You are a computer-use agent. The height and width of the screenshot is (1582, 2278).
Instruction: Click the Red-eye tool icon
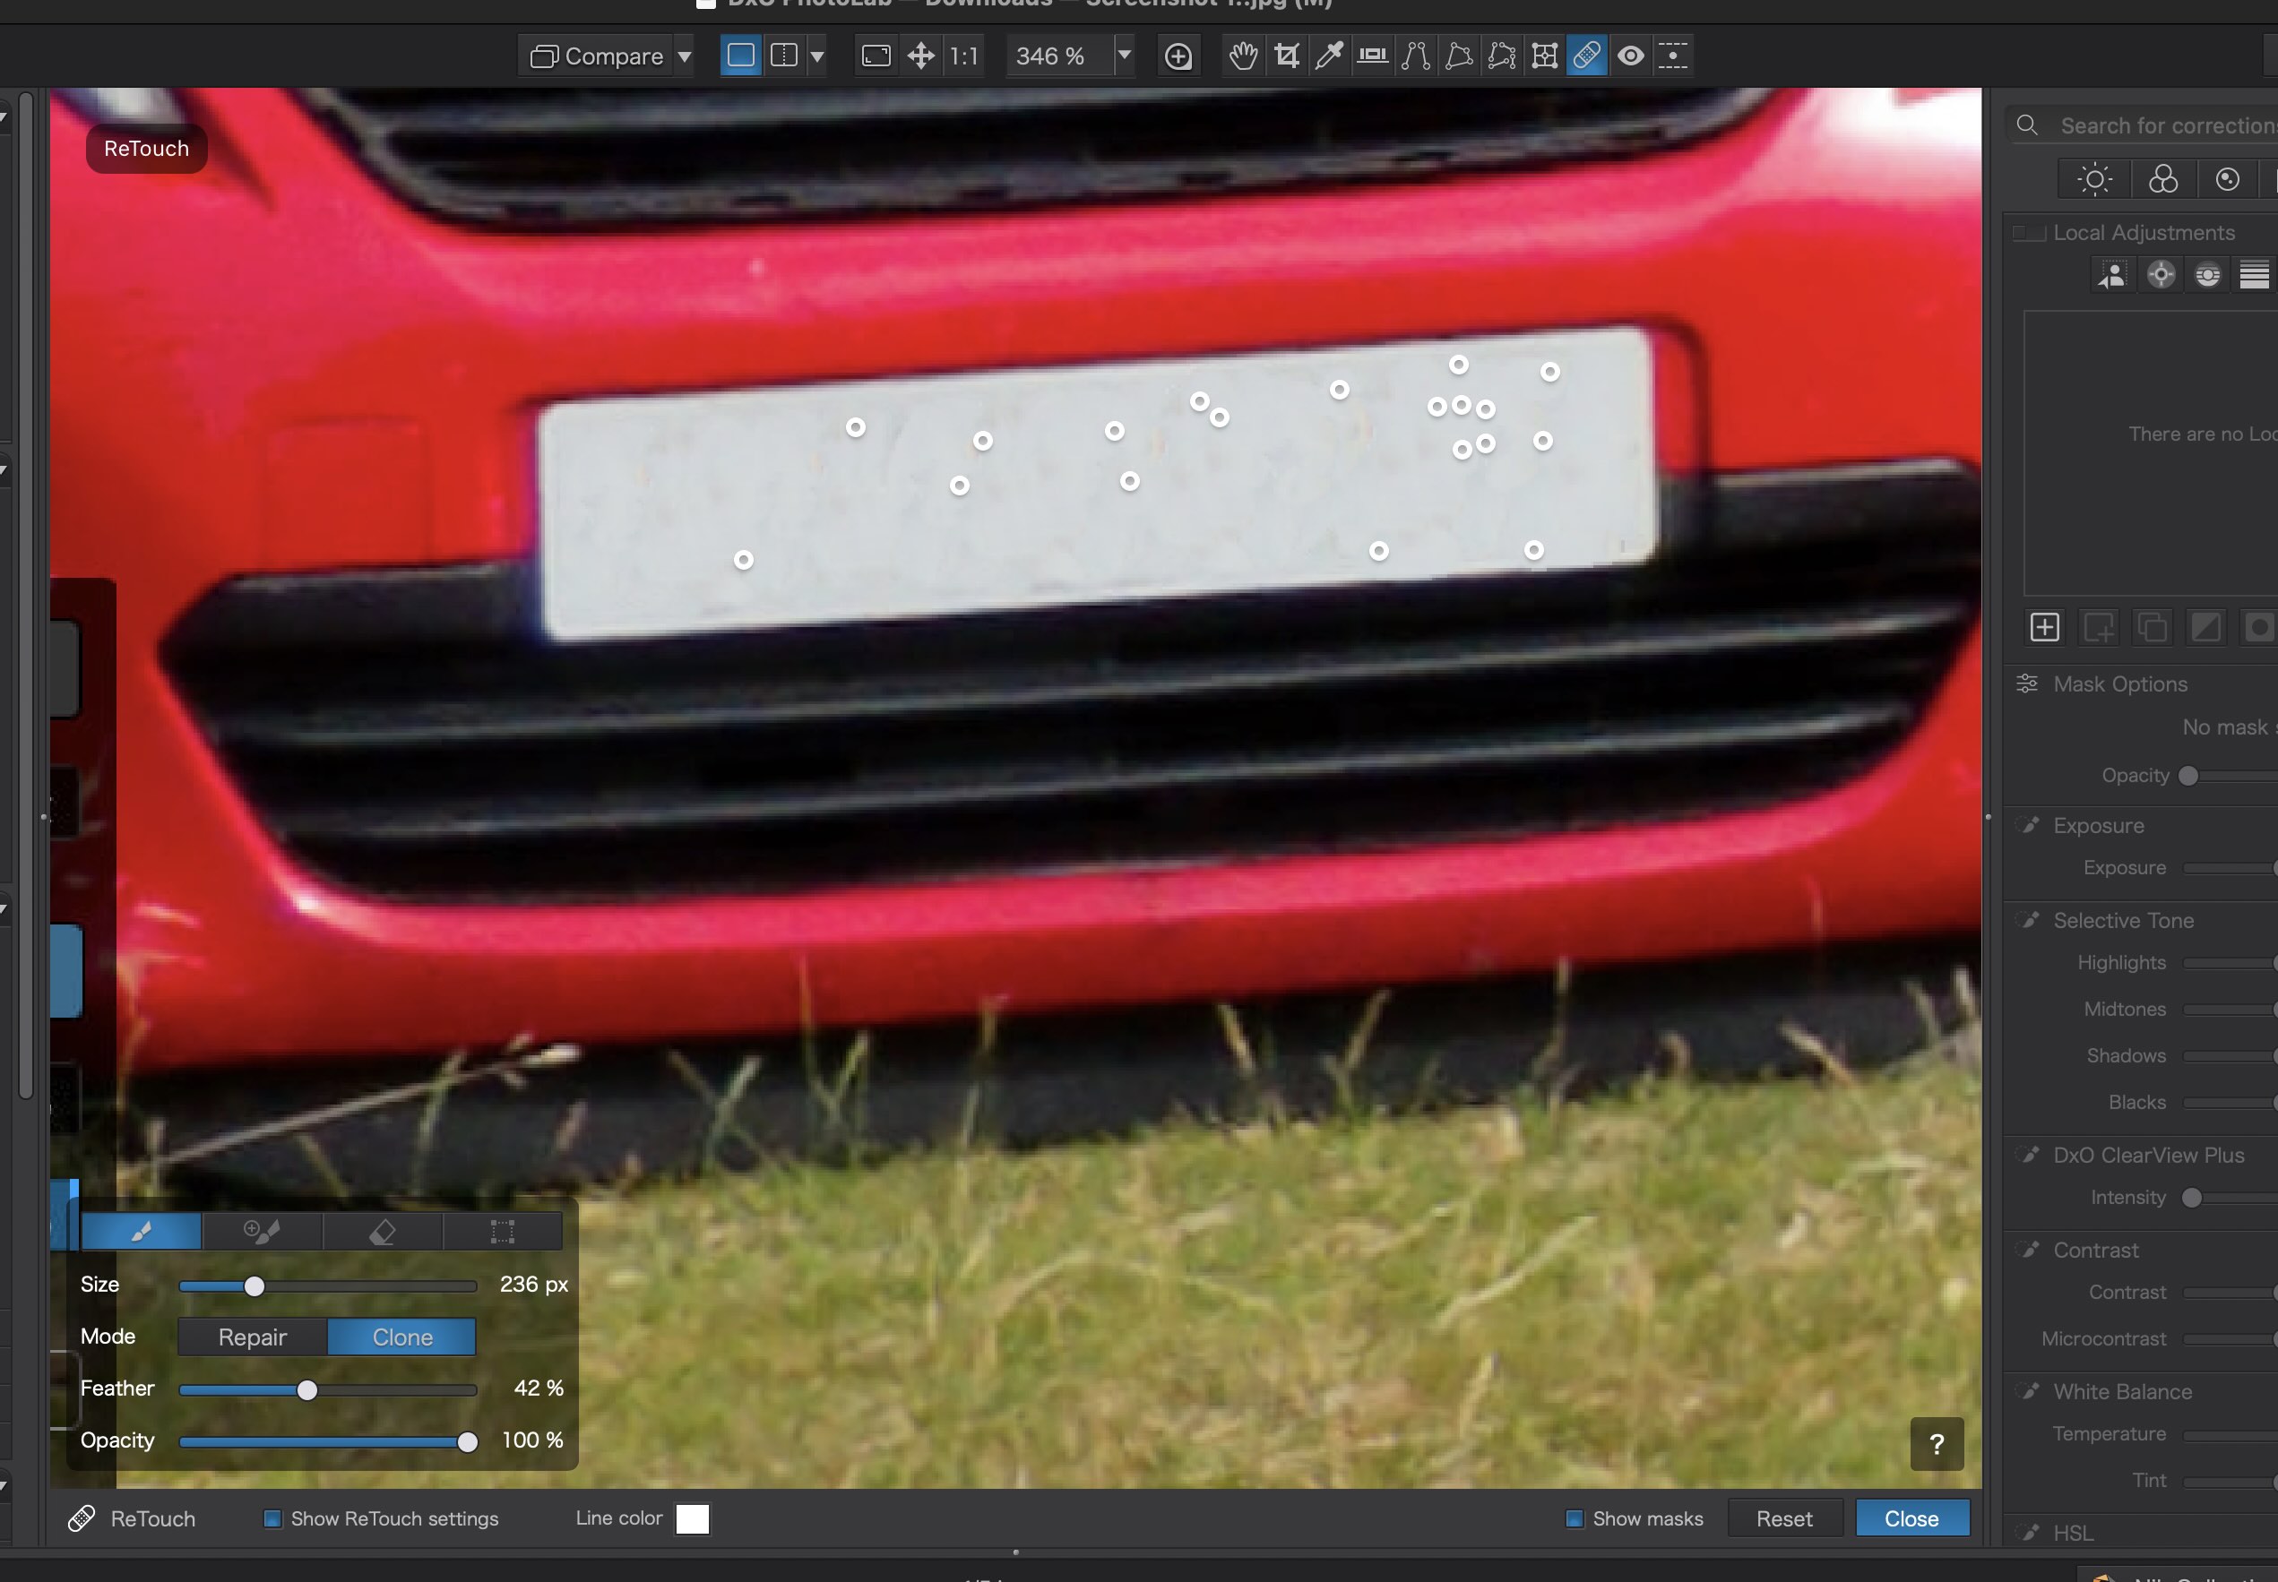[1631, 56]
